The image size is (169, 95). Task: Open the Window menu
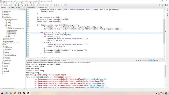point(35,3)
